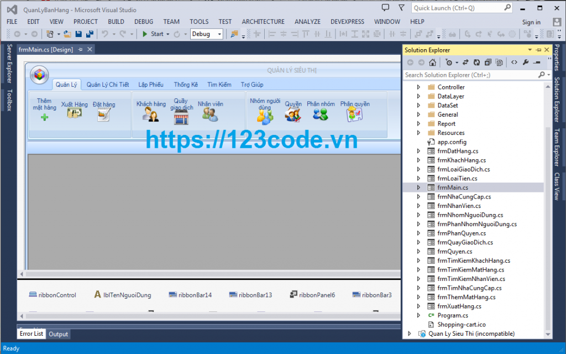Click the Undo icon in the toolbar

click(x=106, y=34)
